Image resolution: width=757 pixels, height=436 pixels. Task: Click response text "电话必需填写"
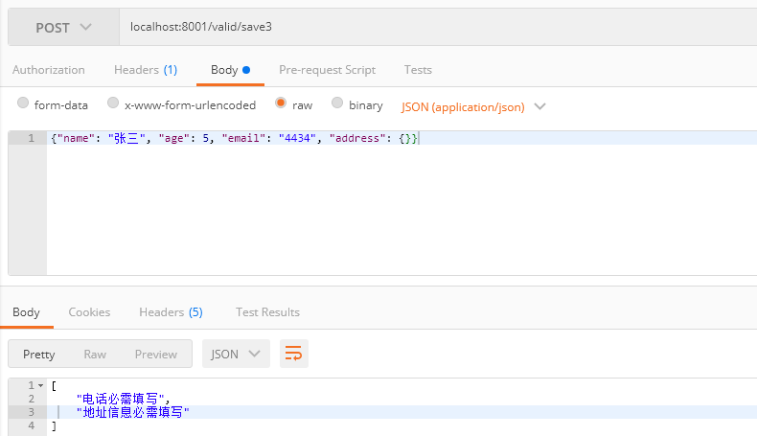coord(120,399)
